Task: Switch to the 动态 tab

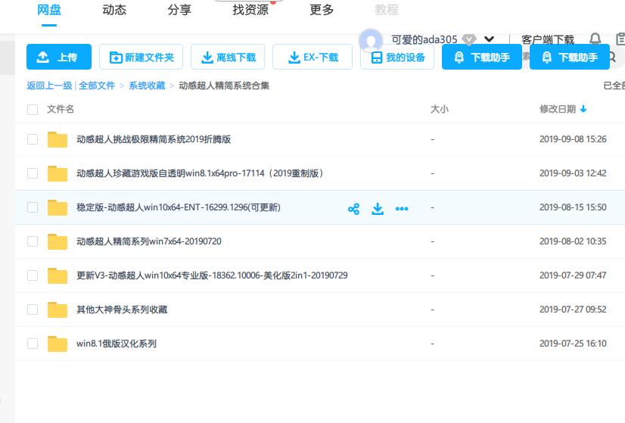Action: pos(114,11)
